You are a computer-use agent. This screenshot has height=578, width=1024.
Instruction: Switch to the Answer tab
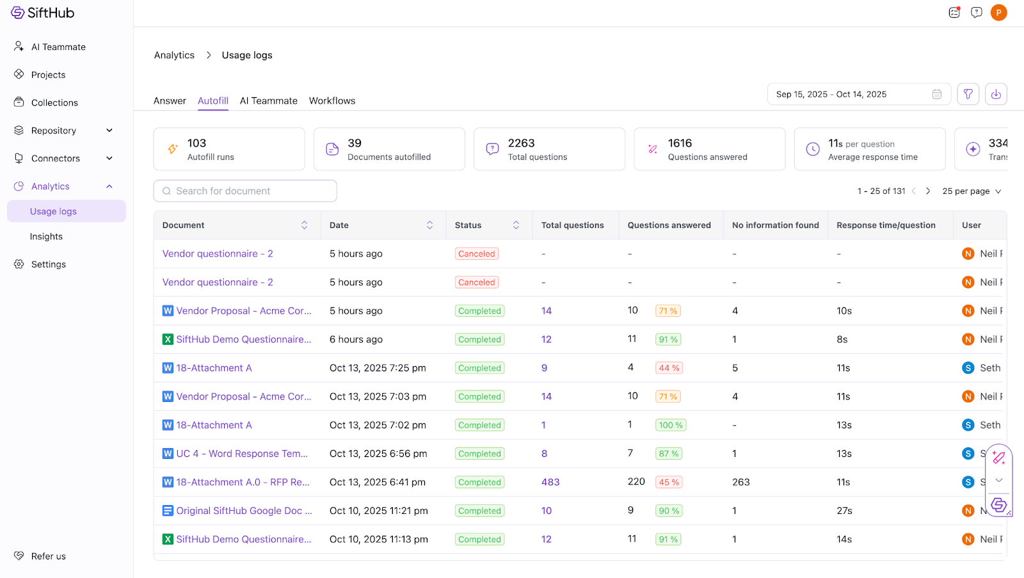170,100
